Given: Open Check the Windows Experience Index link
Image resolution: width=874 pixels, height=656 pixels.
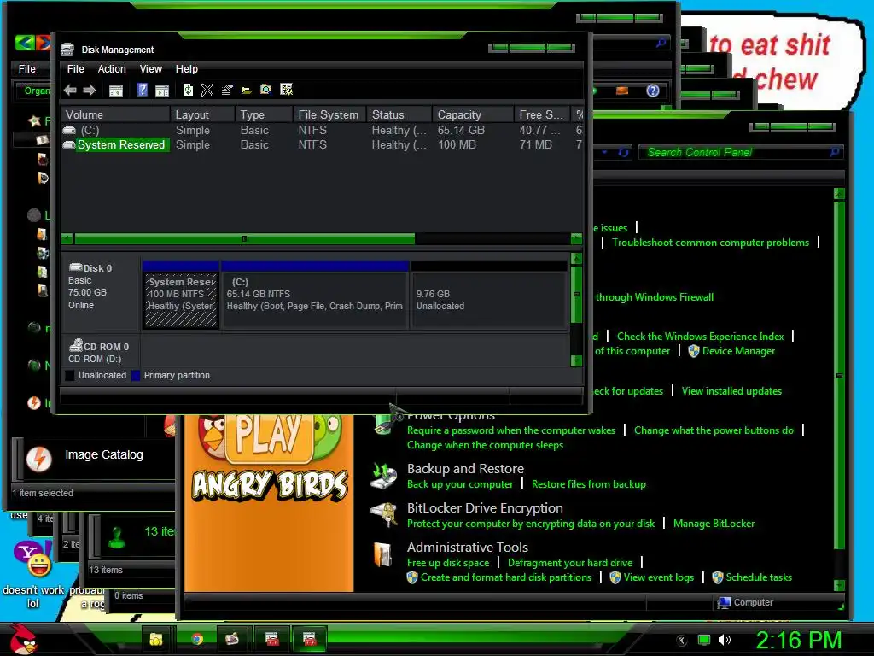Looking at the screenshot, I should pos(700,337).
